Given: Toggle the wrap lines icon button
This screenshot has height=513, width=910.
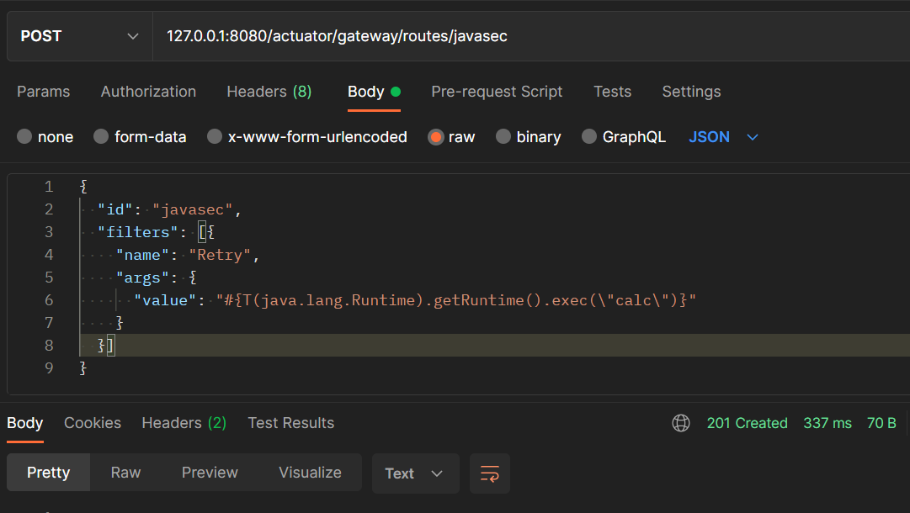Looking at the screenshot, I should click(x=489, y=473).
